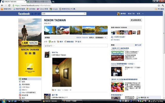Open the Canon camera ad title
The width and height of the screenshot is (165, 103).
pos(123,64)
